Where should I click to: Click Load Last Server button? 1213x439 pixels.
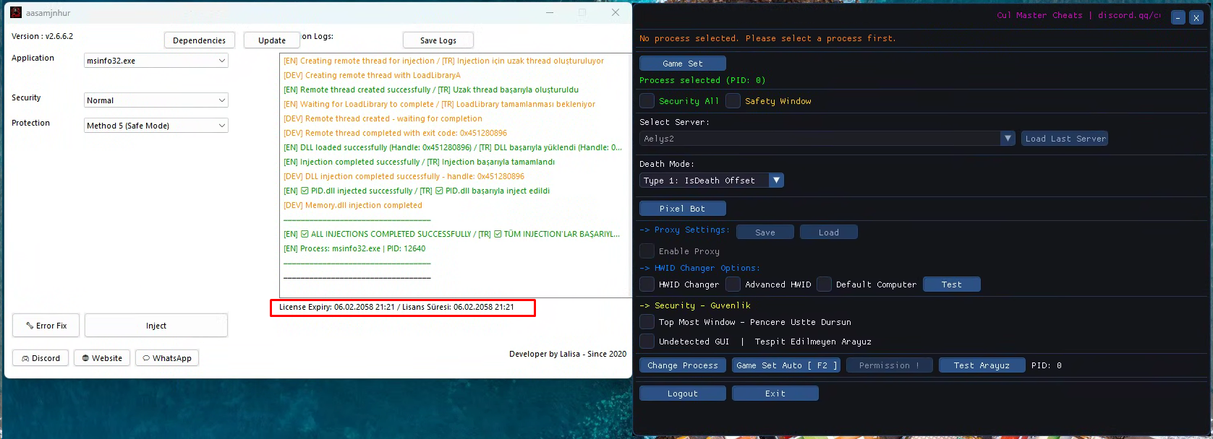[x=1065, y=139]
